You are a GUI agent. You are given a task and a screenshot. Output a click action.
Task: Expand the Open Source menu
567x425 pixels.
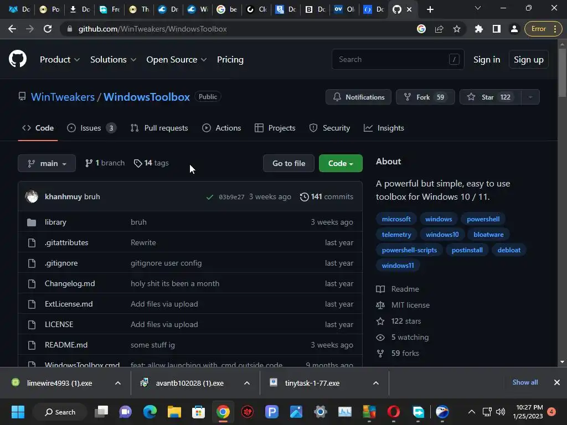(177, 60)
